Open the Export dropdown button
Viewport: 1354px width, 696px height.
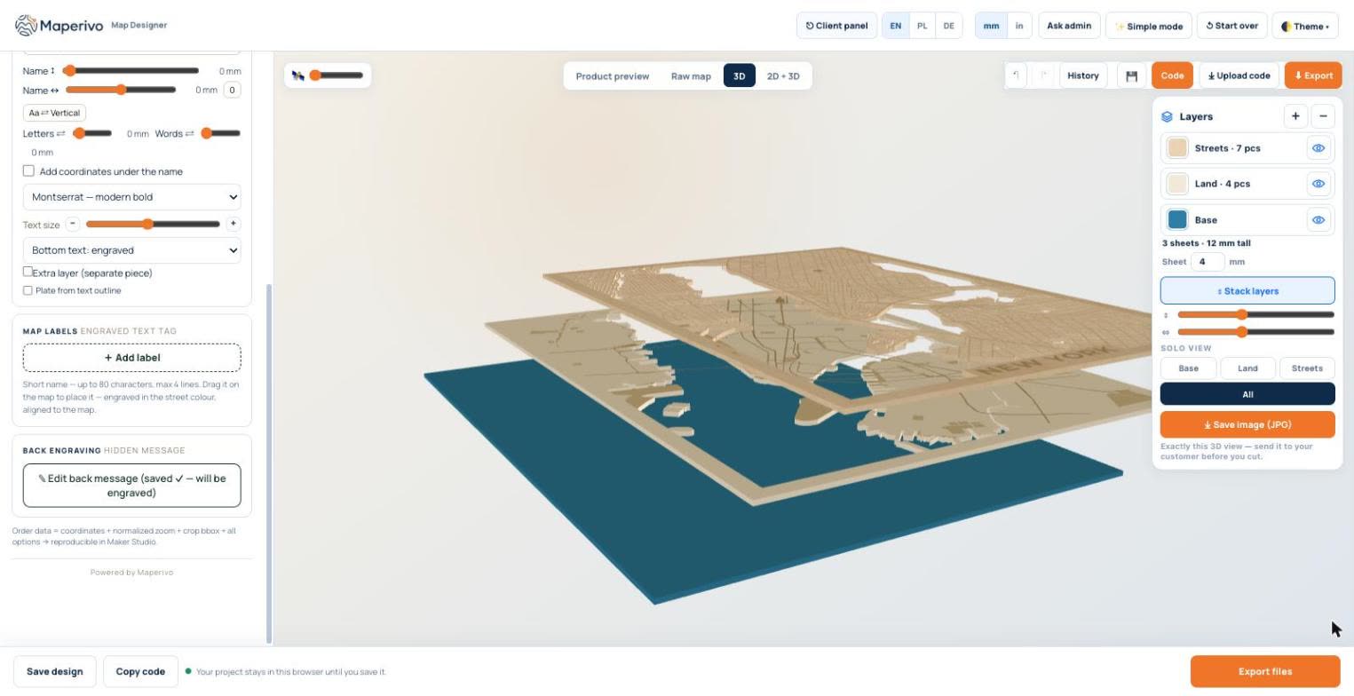[x=1313, y=75]
